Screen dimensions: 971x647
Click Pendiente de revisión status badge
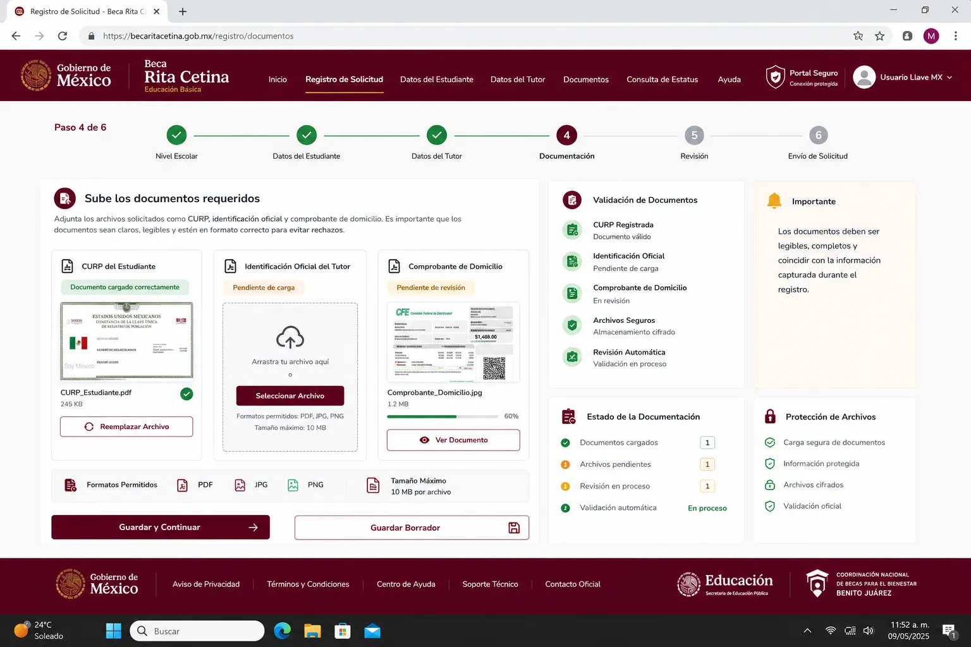point(431,287)
